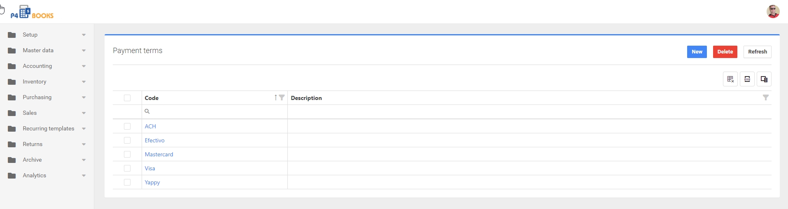Open the column chooser icon
This screenshot has height=209, width=788.
764,79
